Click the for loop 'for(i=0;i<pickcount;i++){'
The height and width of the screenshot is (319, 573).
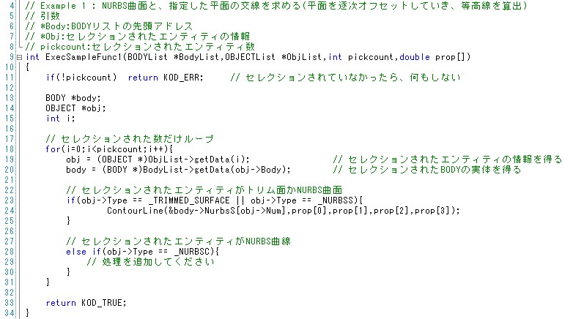pos(109,149)
